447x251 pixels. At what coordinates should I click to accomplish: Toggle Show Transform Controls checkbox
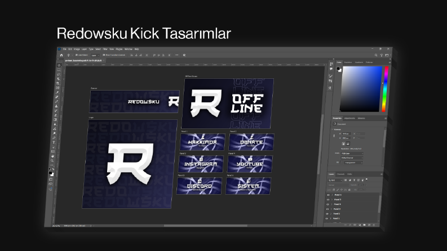pyautogui.click(x=104, y=55)
